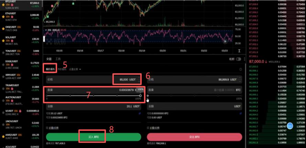Image resolution: width=306 pixels, height=148 pixels.
Task: Click the chart scale icon below RSI axis
Action: point(239,51)
